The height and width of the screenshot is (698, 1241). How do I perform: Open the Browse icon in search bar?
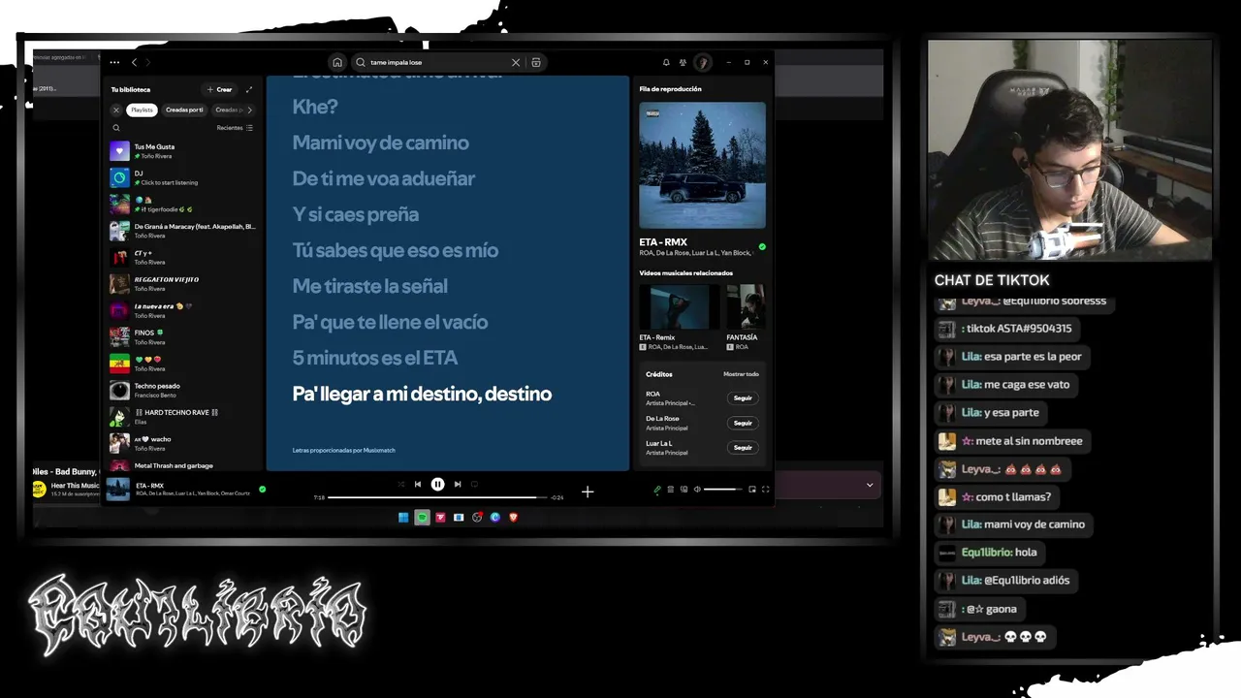point(536,62)
